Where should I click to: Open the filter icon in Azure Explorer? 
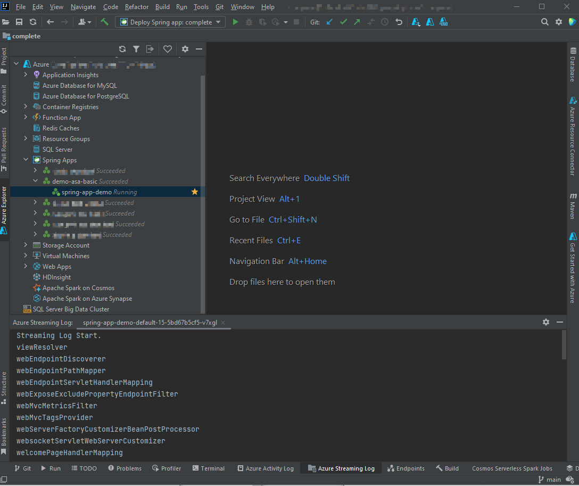click(x=136, y=48)
